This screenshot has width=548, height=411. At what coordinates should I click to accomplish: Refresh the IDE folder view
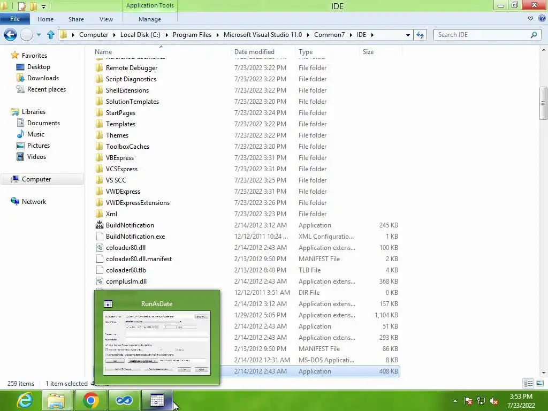[x=420, y=35]
